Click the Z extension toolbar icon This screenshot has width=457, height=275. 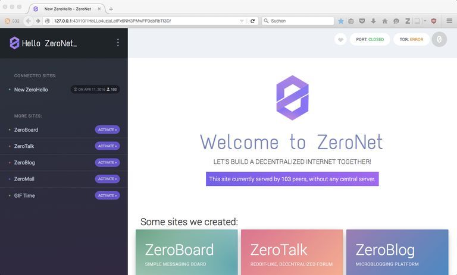pyautogui.click(x=408, y=21)
